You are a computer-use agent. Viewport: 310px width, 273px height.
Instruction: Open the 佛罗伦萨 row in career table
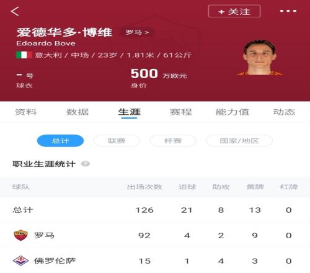pos(155,261)
